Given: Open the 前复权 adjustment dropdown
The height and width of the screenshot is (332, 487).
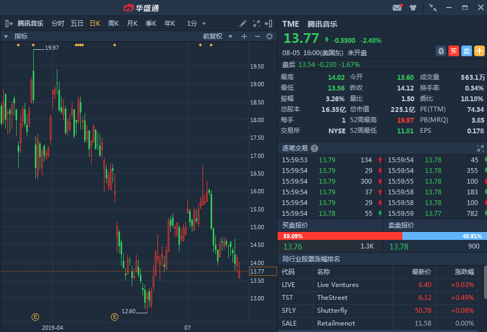Looking at the screenshot, I should 218,36.
